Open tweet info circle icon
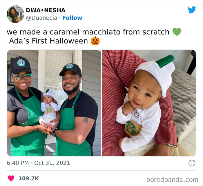 192,163
